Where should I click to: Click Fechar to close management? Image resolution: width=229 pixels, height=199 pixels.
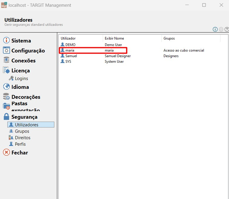[x=20, y=152]
